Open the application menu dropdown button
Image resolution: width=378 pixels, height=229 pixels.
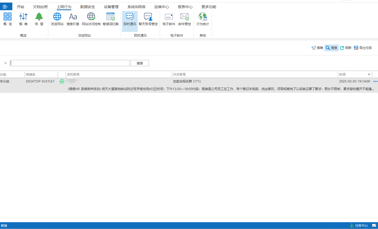coord(6,7)
